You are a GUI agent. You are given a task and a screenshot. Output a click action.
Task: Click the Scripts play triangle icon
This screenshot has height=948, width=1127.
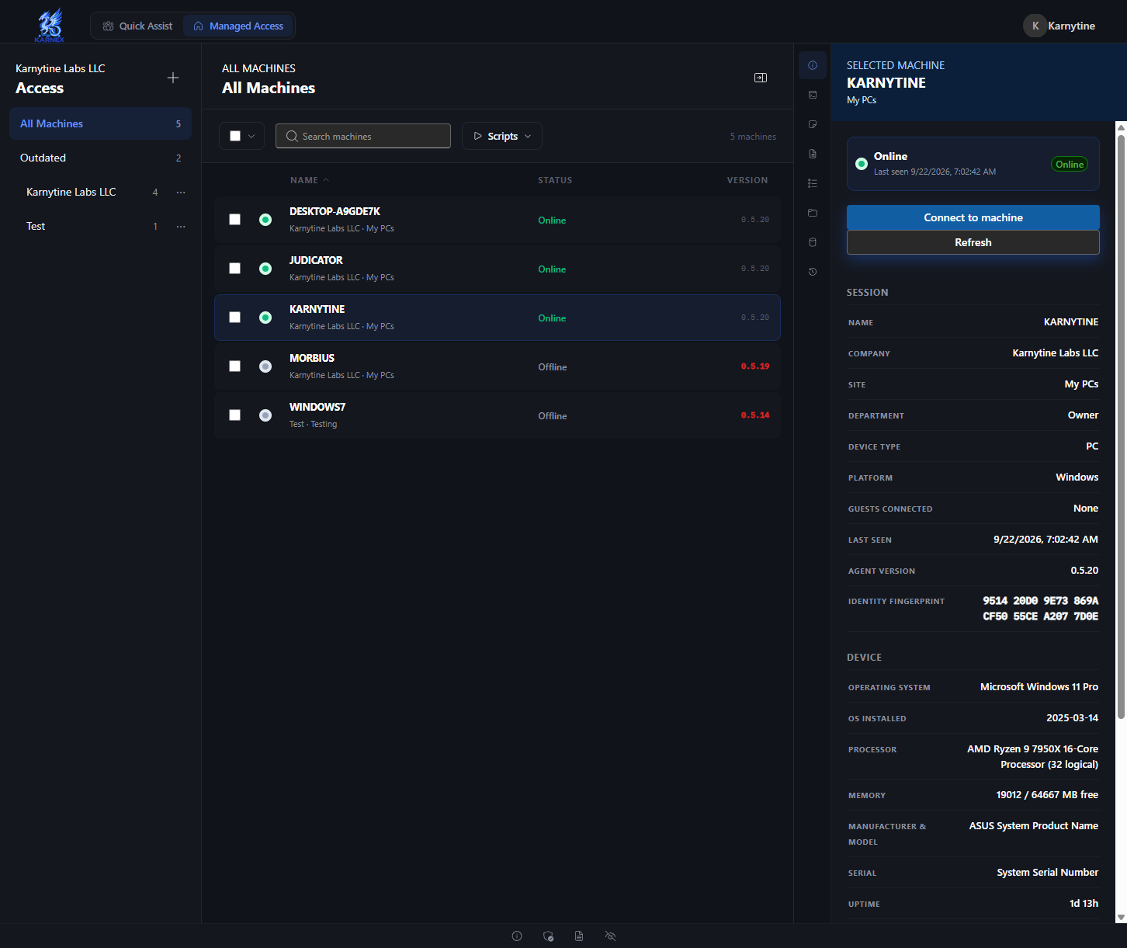[477, 136]
